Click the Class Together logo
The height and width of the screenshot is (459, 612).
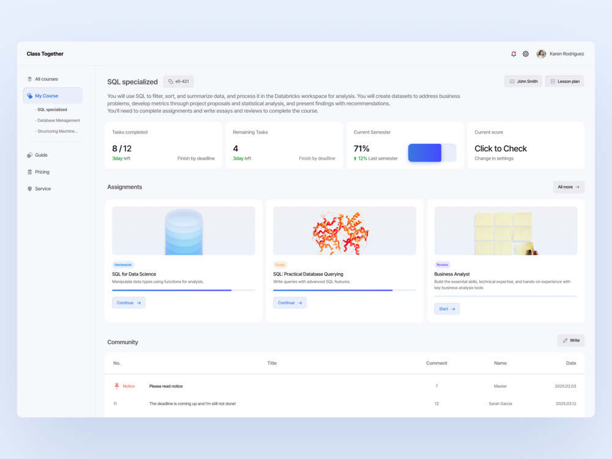coord(45,54)
